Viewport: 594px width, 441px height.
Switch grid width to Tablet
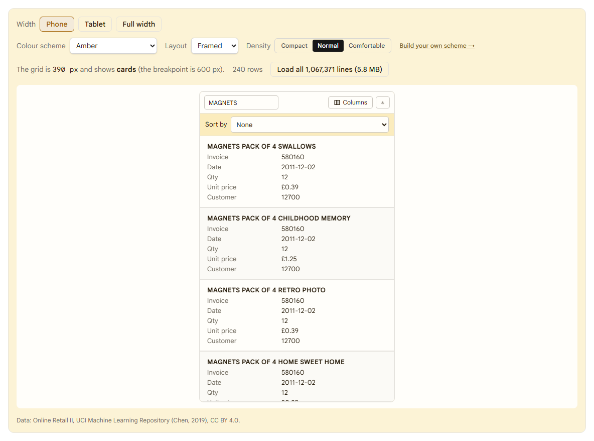[x=95, y=24]
